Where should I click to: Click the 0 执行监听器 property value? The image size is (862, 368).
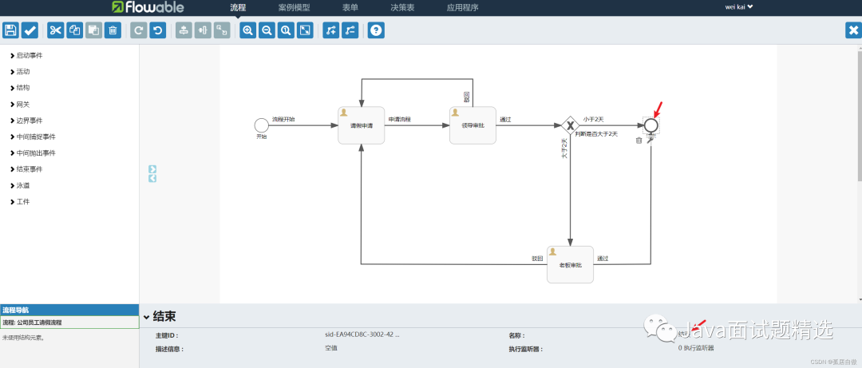point(696,348)
